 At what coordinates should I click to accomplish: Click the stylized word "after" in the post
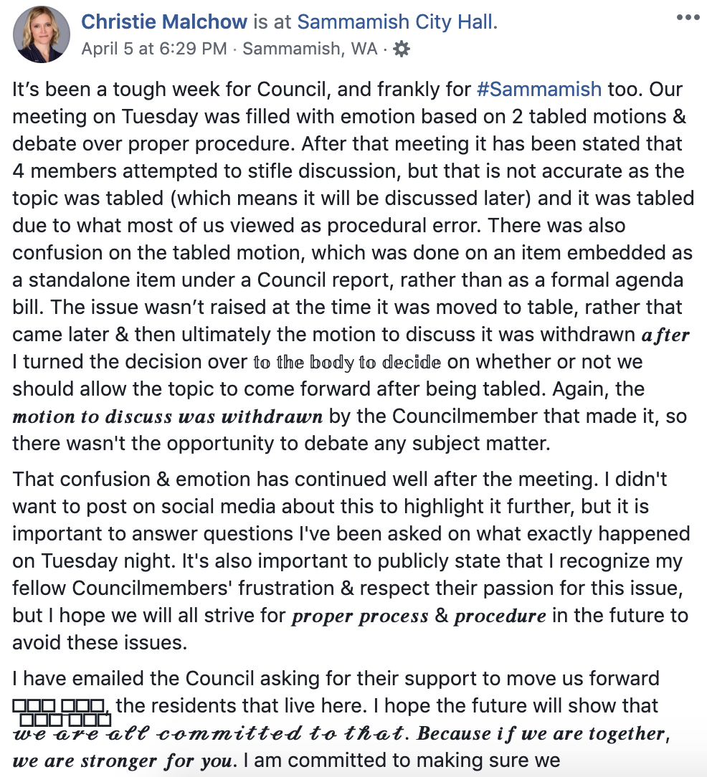665,335
